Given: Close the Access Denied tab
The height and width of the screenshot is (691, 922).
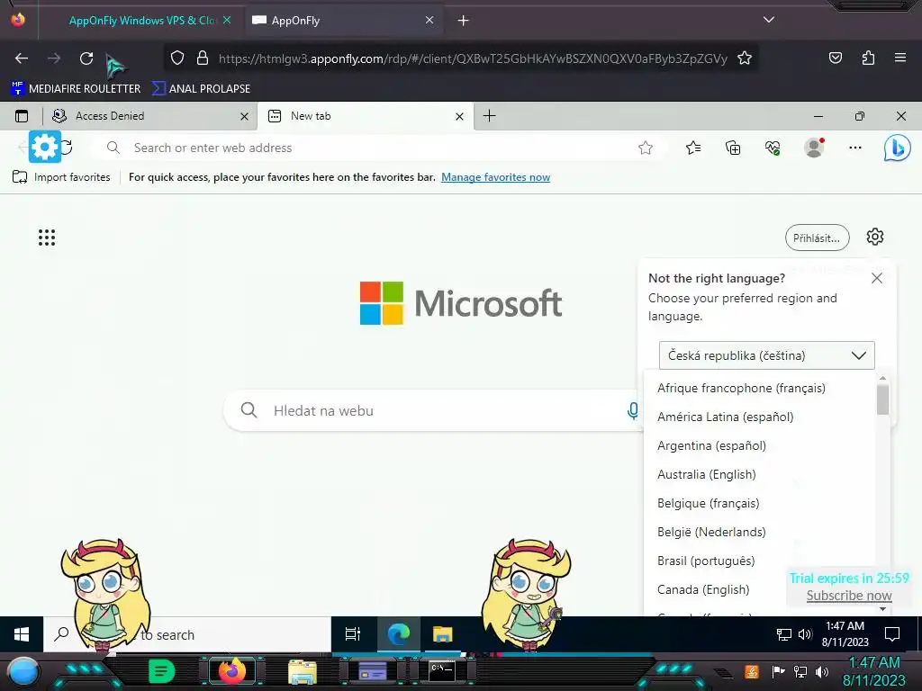Looking at the screenshot, I should (244, 116).
